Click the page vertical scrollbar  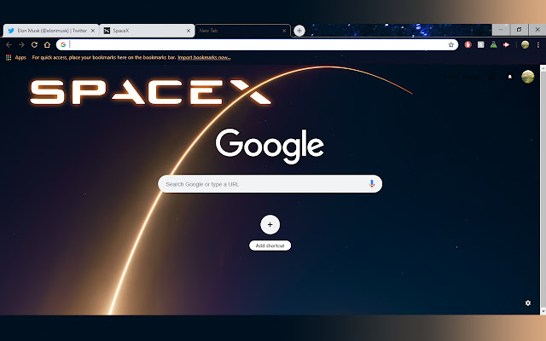[543, 189]
